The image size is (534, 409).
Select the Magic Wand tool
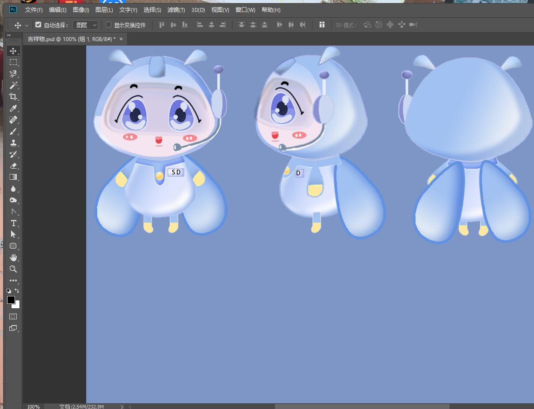pos(13,85)
